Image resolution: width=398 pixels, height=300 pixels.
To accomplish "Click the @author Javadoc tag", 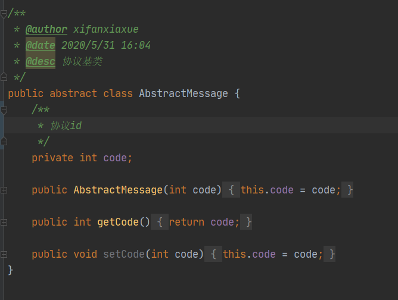I will pyautogui.click(x=46, y=29).
